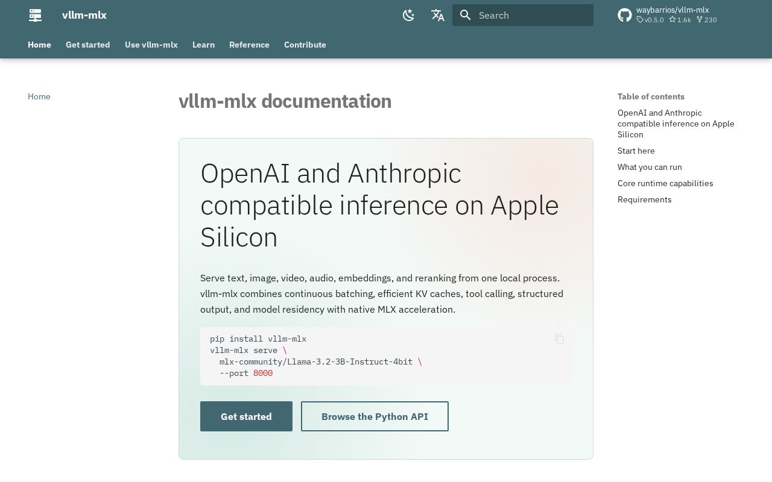Click the vllm-mlx server logo icon
772x482 pixels.
click(36, 15)
